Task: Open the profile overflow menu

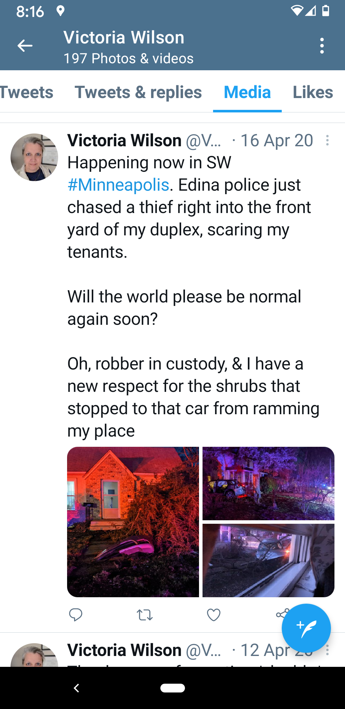Action: (x=322, y=46)
